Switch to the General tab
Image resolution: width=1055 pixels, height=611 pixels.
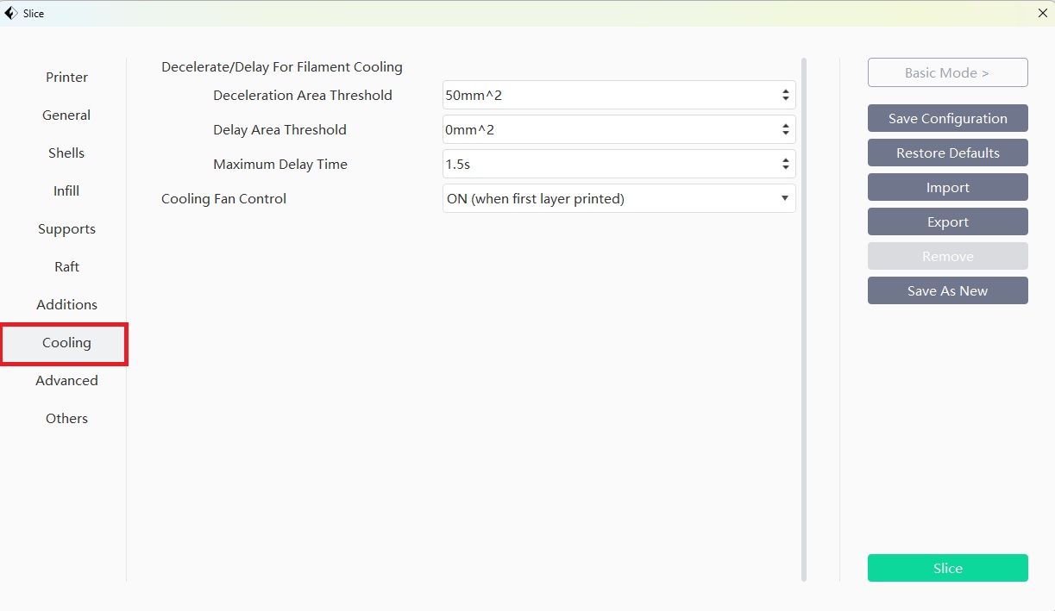click(66, 115)
